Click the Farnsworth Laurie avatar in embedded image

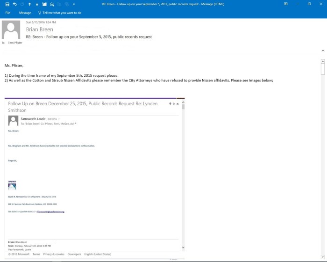(13, 121)
